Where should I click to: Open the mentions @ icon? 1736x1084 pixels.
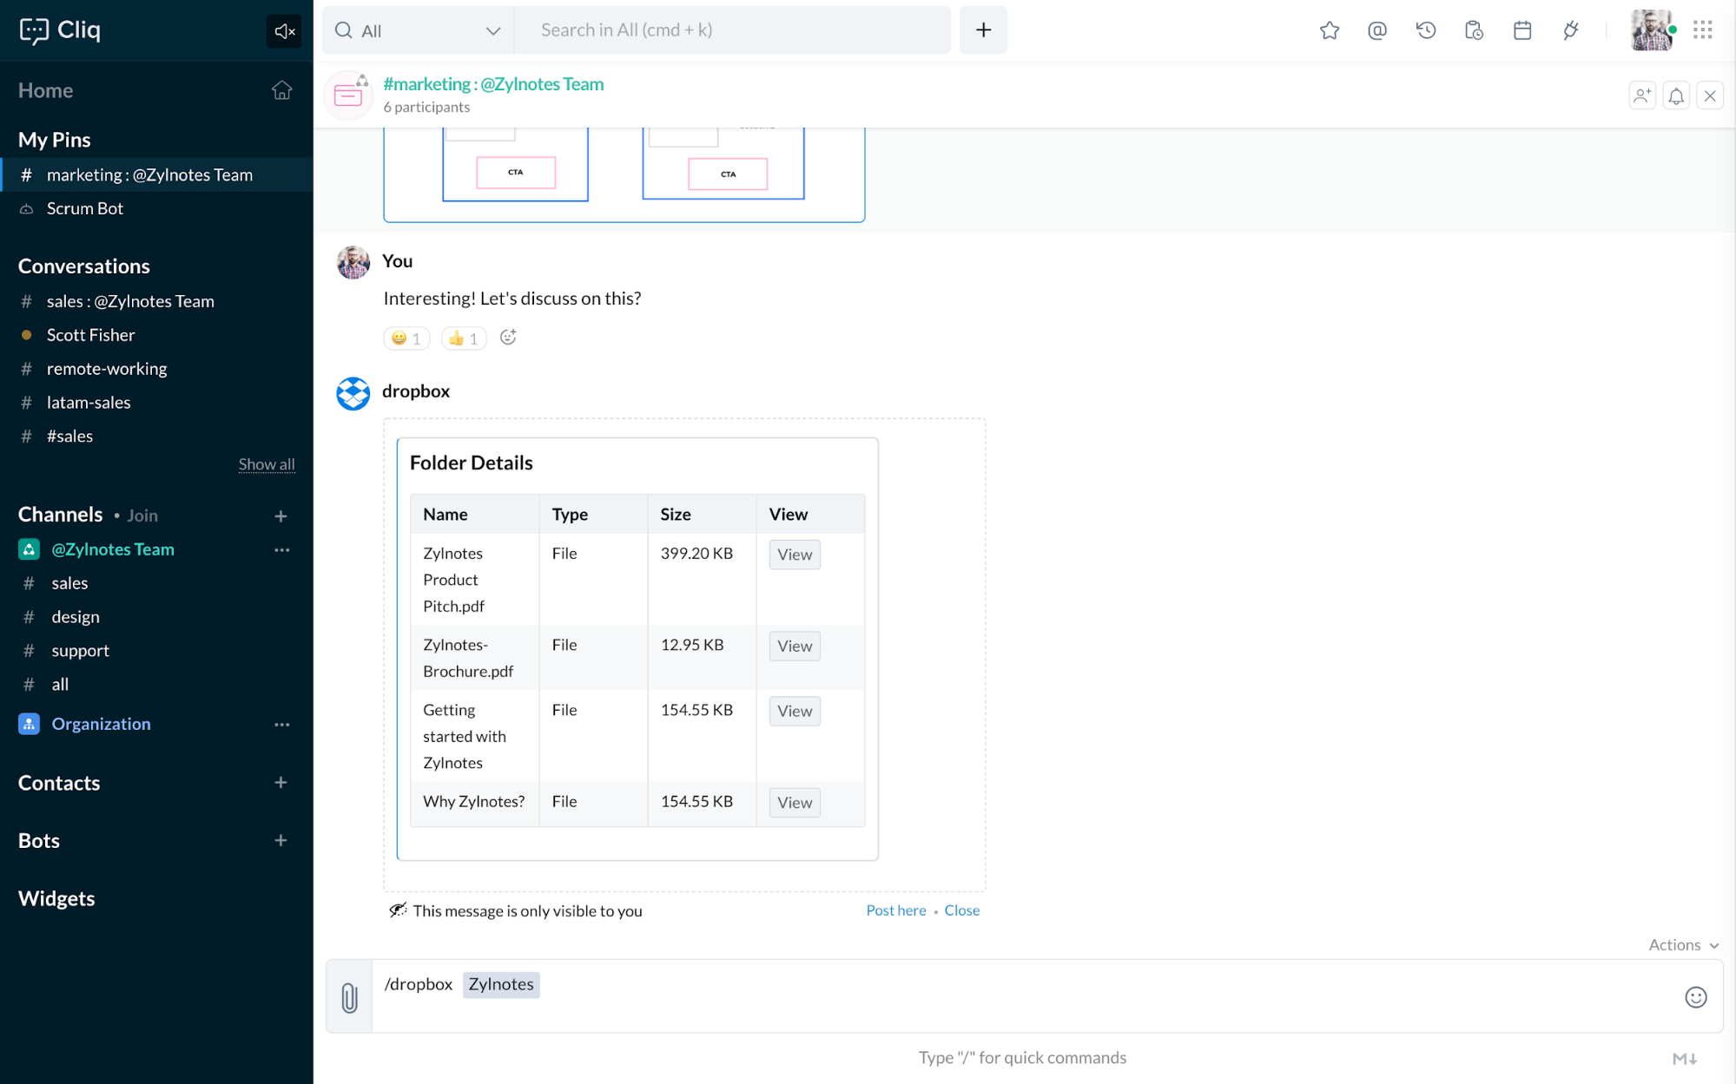1376,30
